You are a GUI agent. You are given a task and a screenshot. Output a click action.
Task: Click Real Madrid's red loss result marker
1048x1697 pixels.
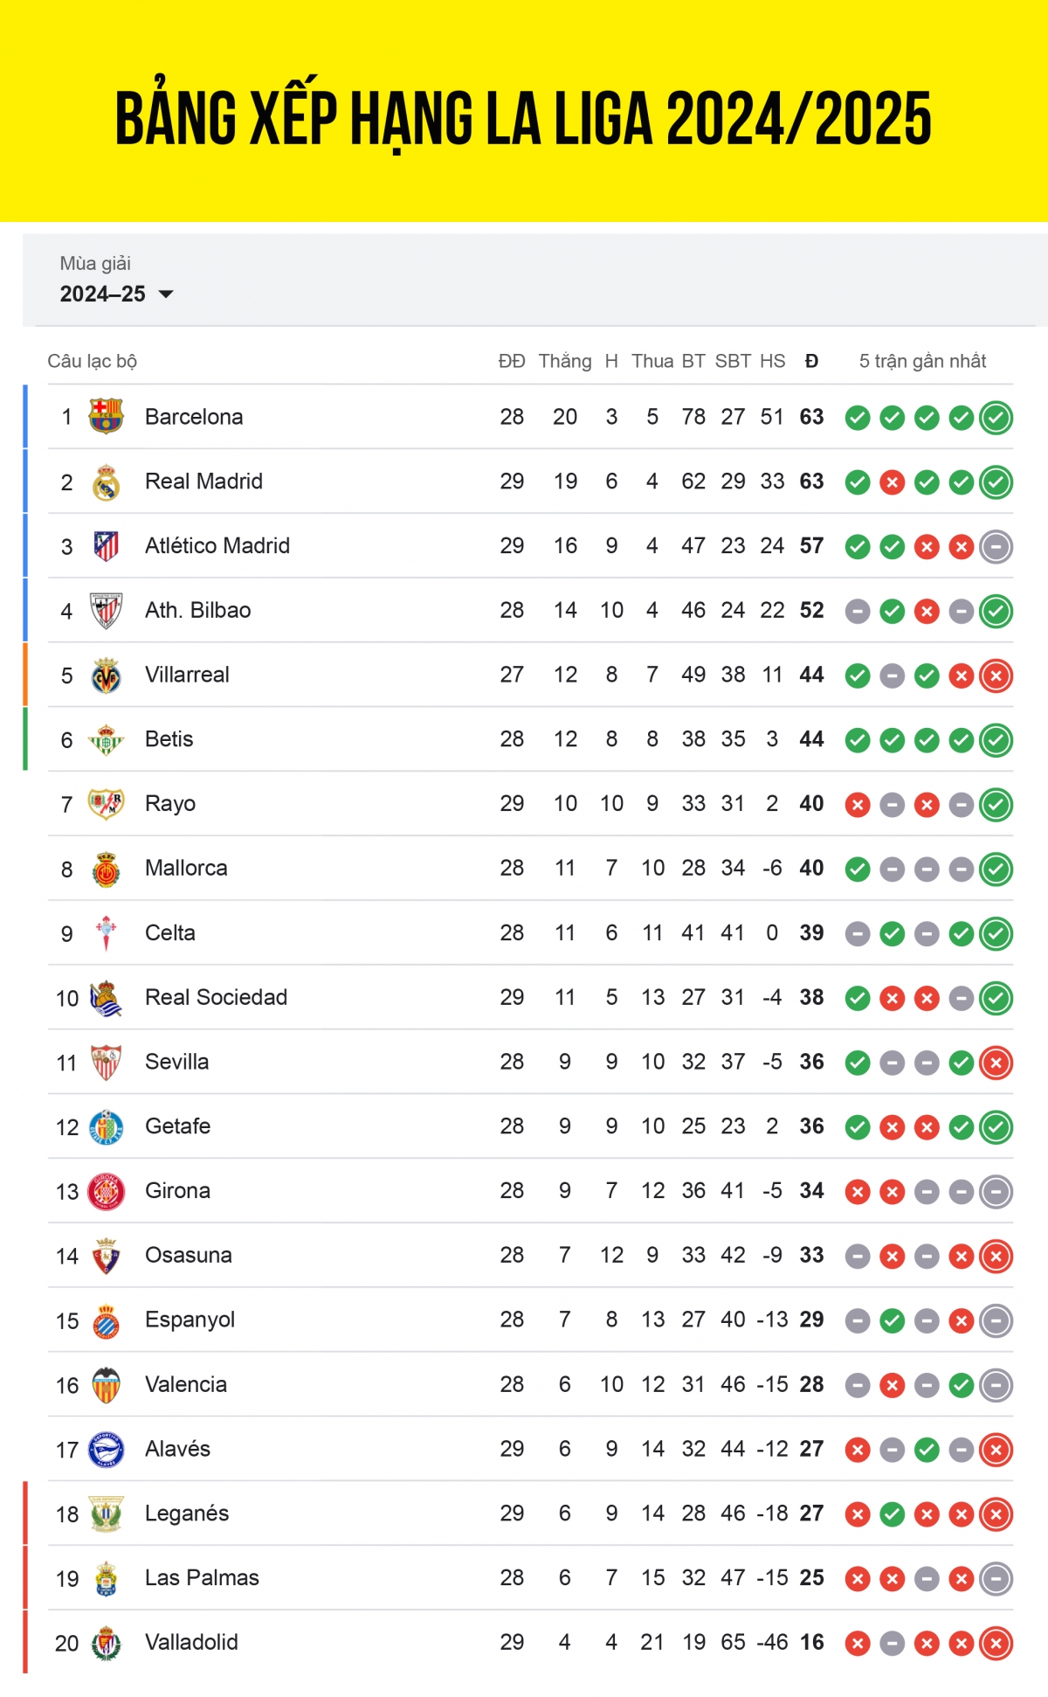coord(893,481)
